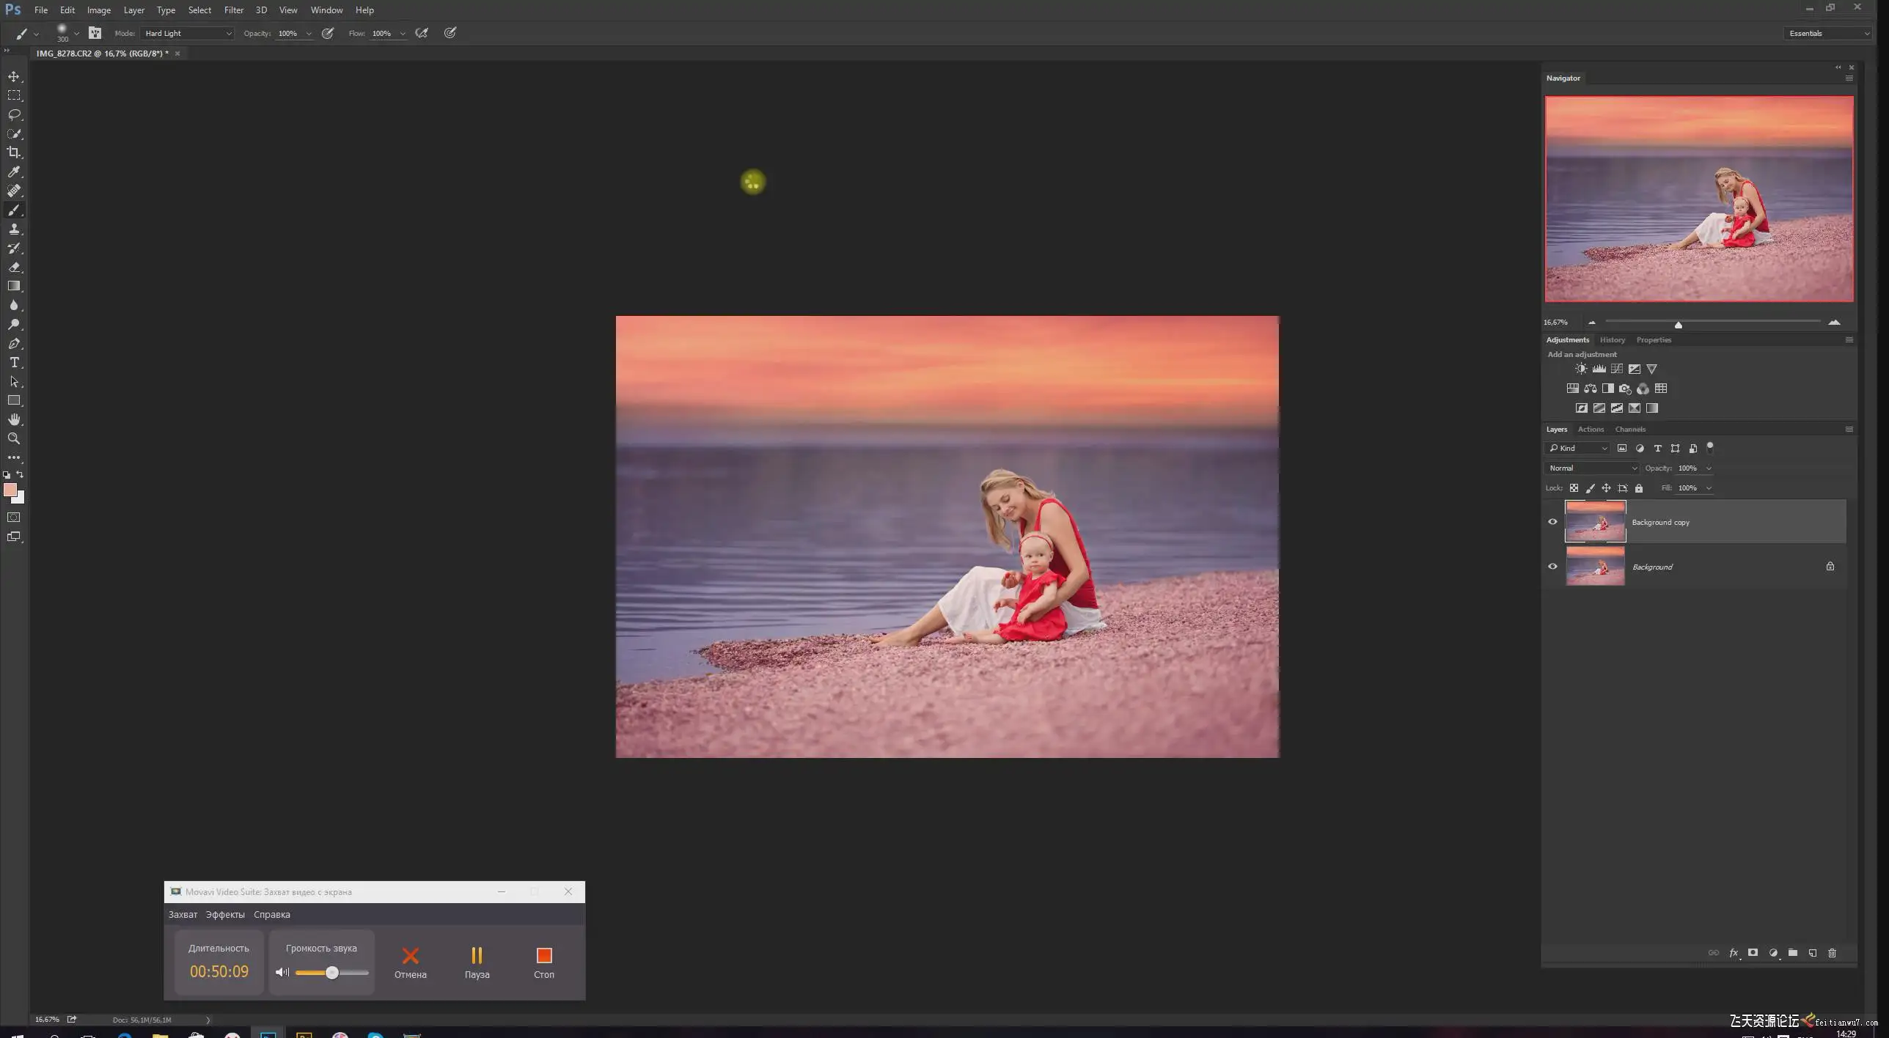Activate the Zoom tool
Viewport: 1889px width, 1038px height.
(14, 438)
